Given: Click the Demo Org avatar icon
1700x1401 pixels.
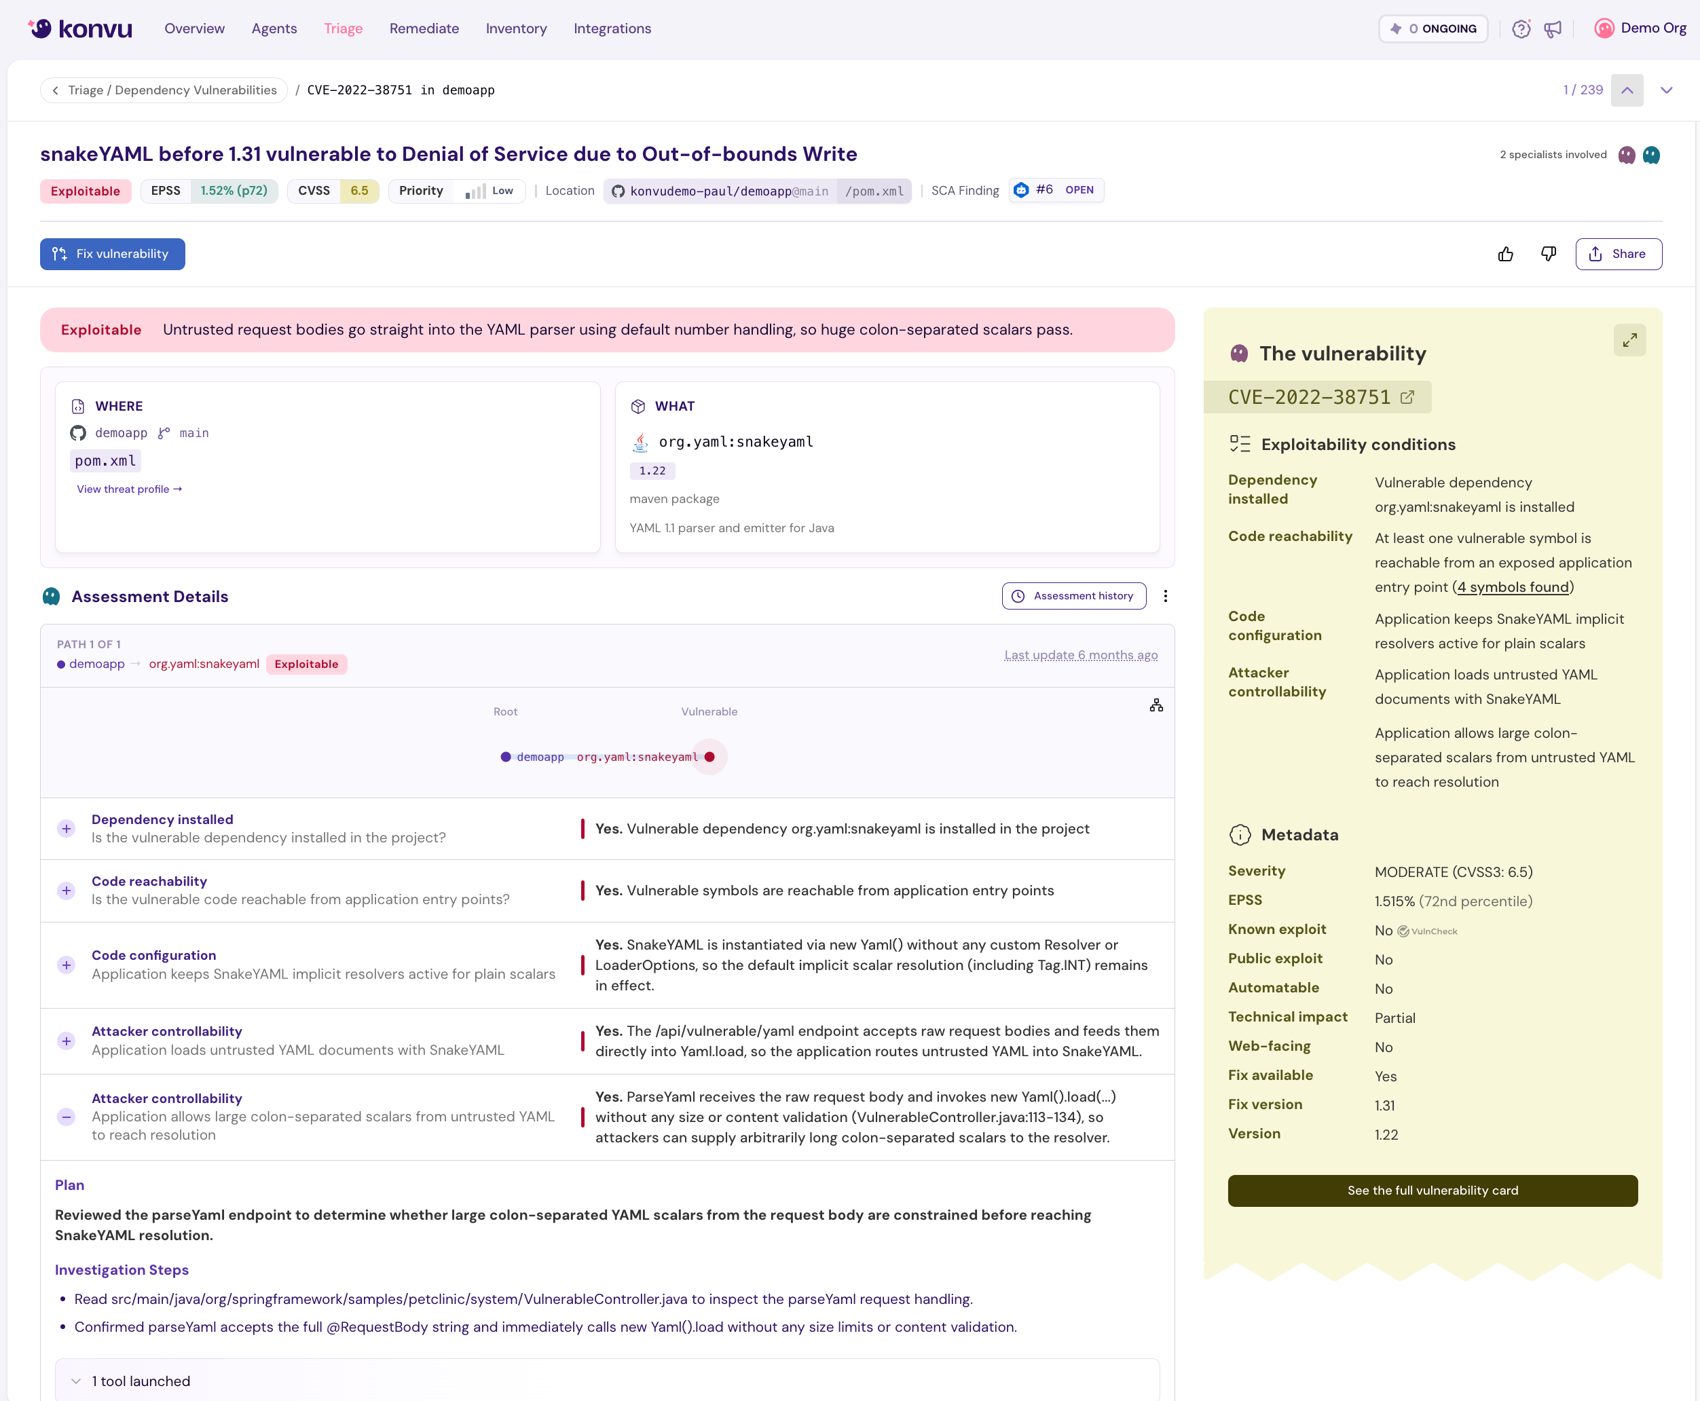Looking at the screenshot, I should (1604, 29).
